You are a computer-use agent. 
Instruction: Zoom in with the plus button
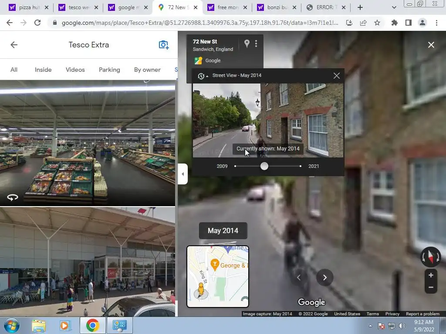[x=431, y=275]
